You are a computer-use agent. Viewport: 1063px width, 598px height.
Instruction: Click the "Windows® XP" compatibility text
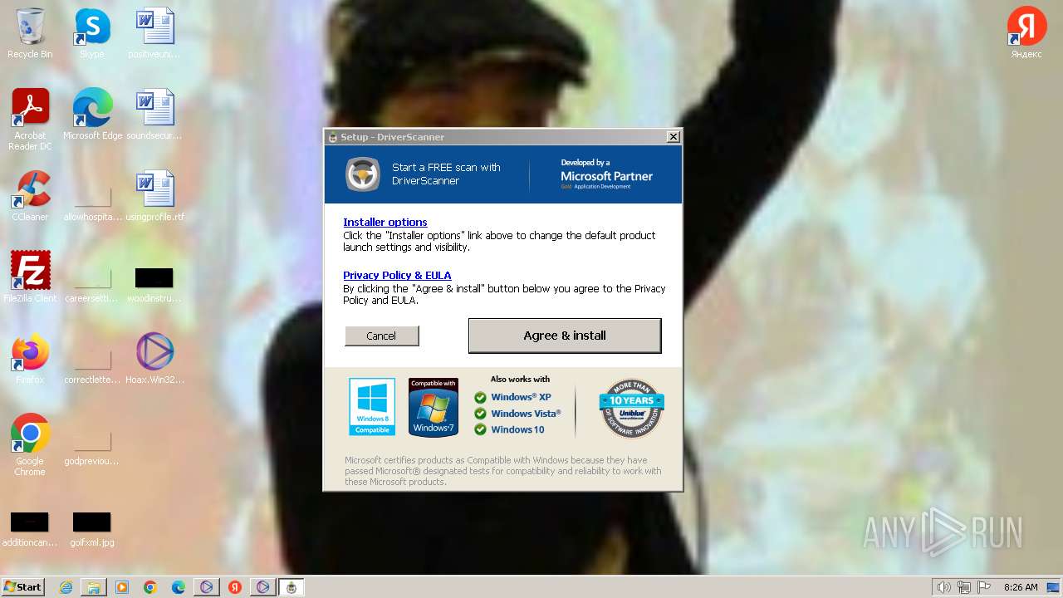pos(521,397)
